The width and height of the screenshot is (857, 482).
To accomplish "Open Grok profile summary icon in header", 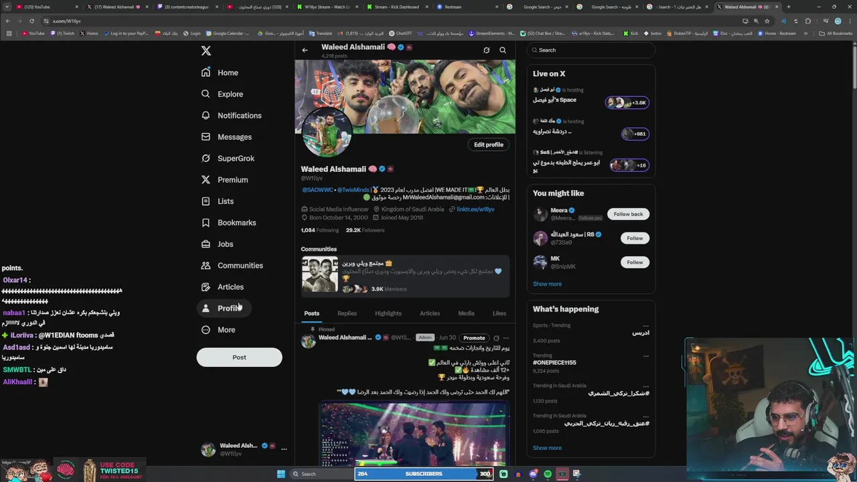I will [x=487, y=50].
